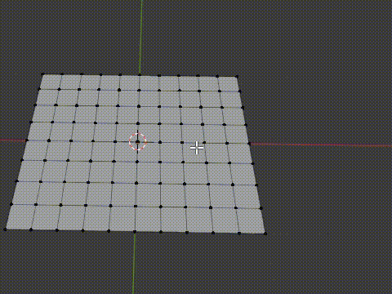Viewport: 392px width, 294px height.
Task: Select the bottom-left corner face of the mesh
Action: (x=20, y=217)
